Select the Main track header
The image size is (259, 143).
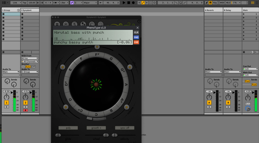tap(250, 10)
